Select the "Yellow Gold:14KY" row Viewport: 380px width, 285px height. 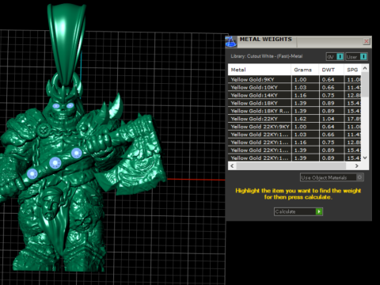pyautogui.click(x=294, y=95)
